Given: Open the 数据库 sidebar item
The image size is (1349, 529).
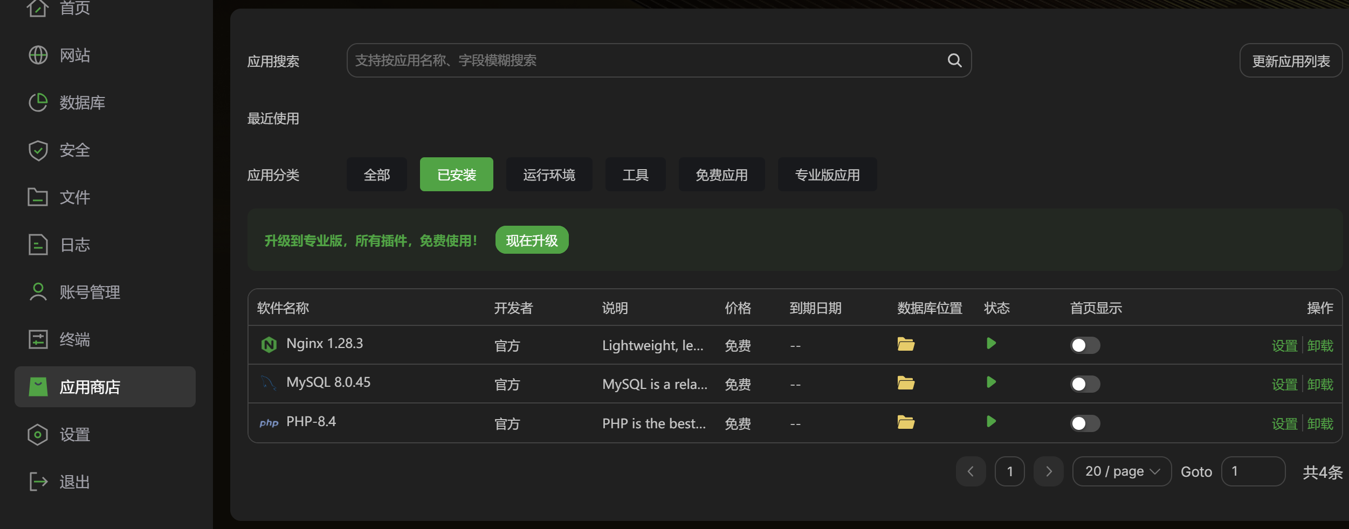Looking at the screenshot, I should point(67,102).
